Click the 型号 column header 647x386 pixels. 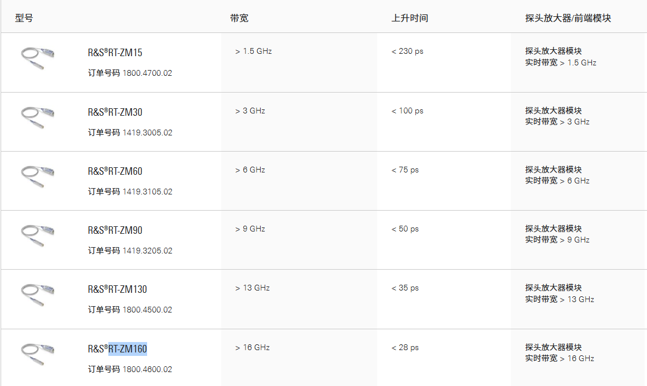point(24,18)
